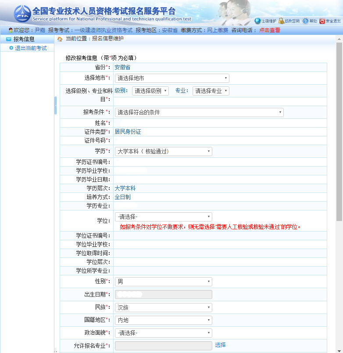Click the arrow icon beside 退出当前考试
Screen dimensions: 343x353
coord(11,48)
